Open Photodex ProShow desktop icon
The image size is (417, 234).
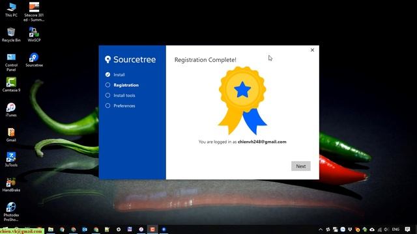point(11,212)
